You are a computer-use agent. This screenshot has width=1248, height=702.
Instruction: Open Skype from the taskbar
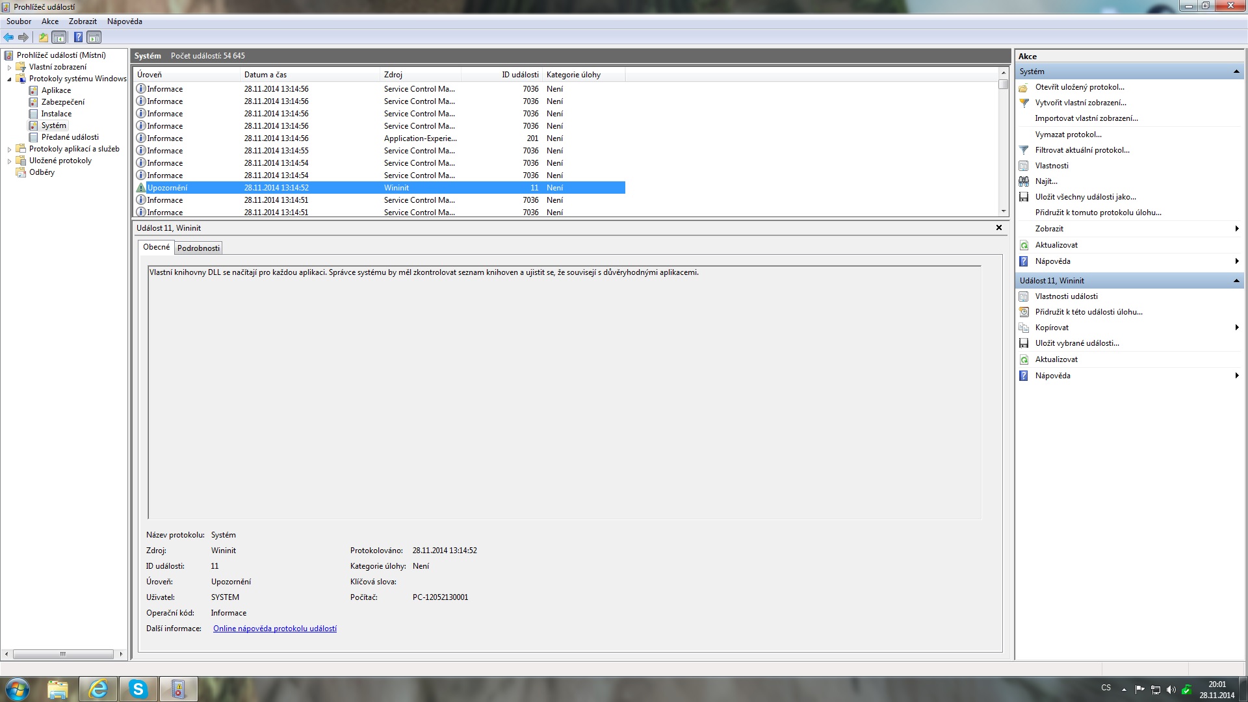pos(138,688)
